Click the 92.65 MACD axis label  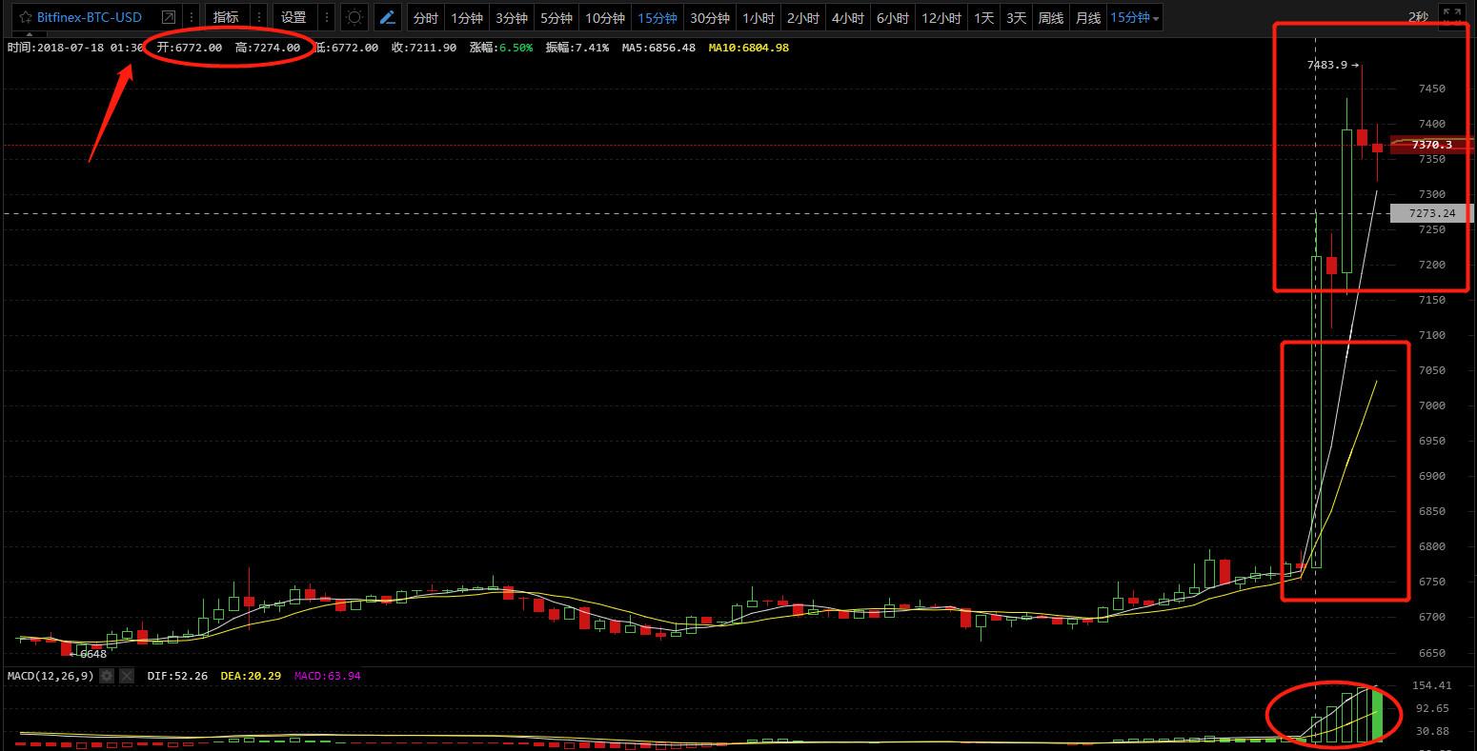coord(1432,708)
